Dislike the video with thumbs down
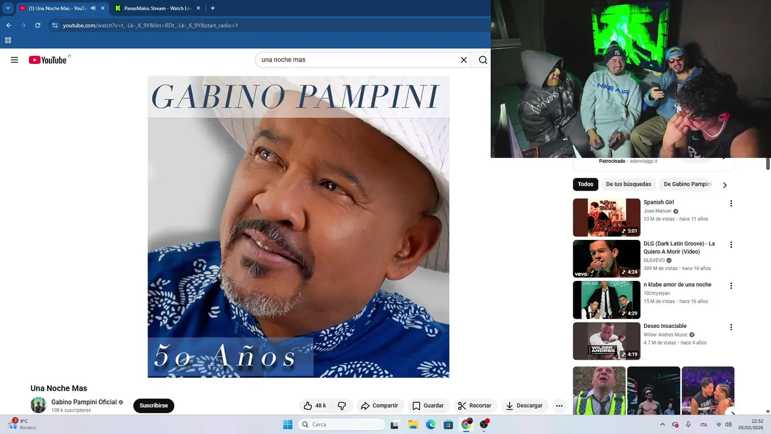The height and width of the screenshot is (434, 771). 342,406
